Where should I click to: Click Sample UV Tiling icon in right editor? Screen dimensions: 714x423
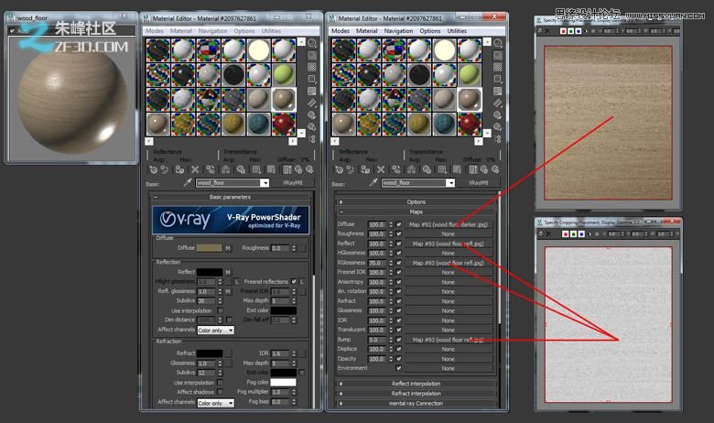pos(498,80)
